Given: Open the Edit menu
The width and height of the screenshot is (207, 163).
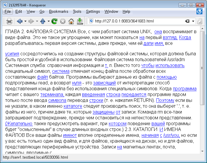Looking at the screenshot, I should [19, 12].
